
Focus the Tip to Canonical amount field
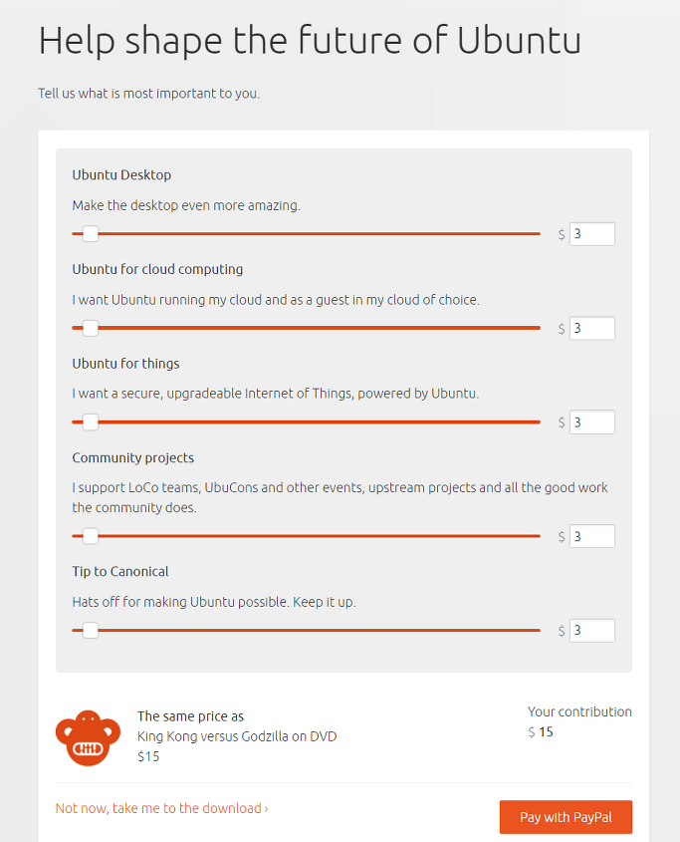[592, 631]
